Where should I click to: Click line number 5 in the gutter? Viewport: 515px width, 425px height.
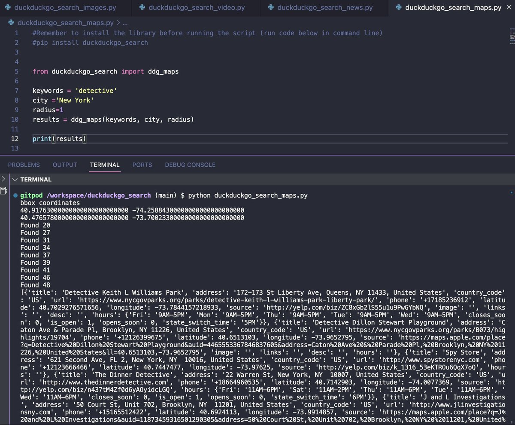pos(16,71)
